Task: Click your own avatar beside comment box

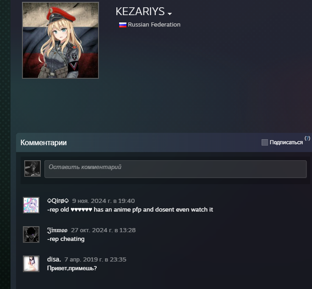Action: (x=33, y=169)
